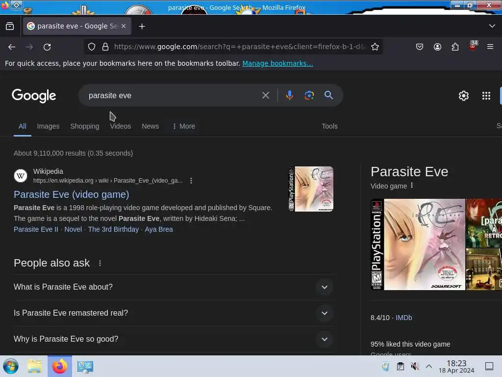Switch to the Videos tab
Screen dimensions: 502x377
121,126
